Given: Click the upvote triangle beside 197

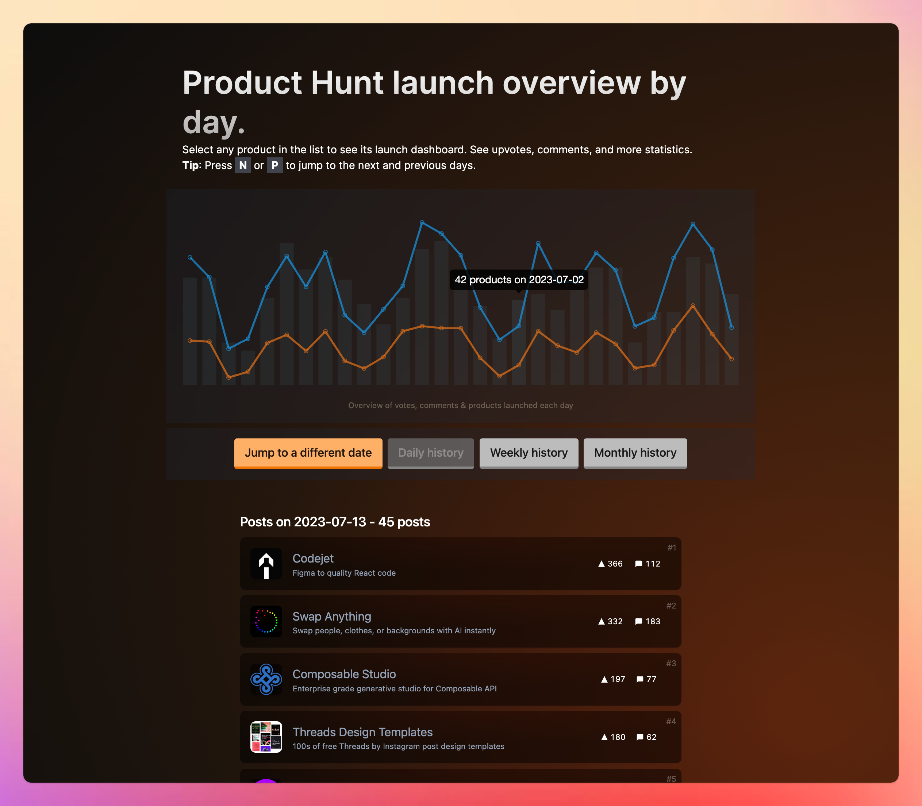Looking at the screenshot, I should 604,680.
